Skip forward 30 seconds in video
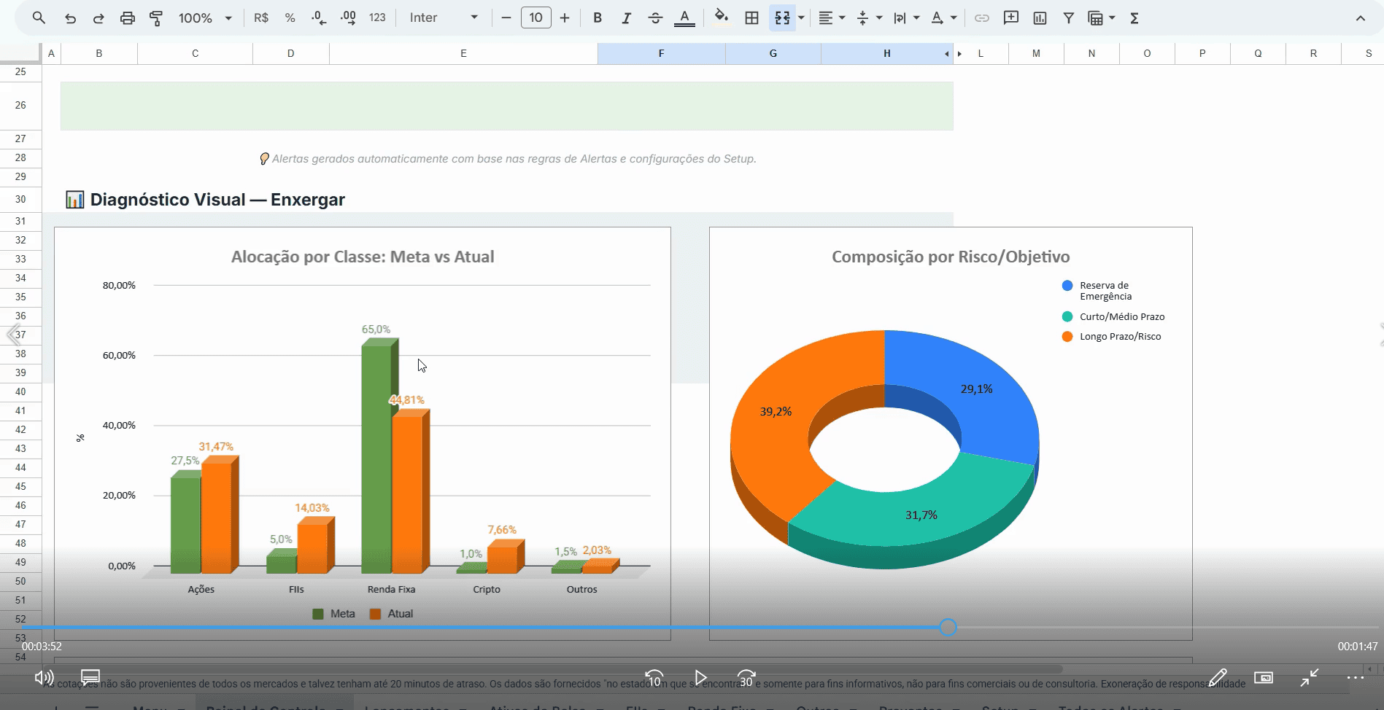This screenshot has width=1384, height=710. pos(746,678)
